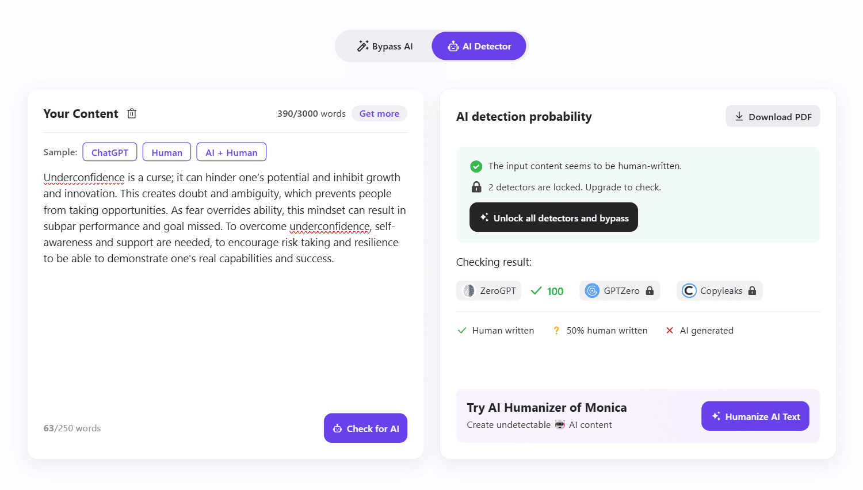The image size is (863, 490).
Task: Click the trash icon beside Your Content
Action: click(132, 113)
